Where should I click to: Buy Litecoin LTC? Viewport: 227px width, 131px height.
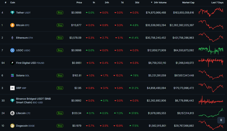pos(60,113)
